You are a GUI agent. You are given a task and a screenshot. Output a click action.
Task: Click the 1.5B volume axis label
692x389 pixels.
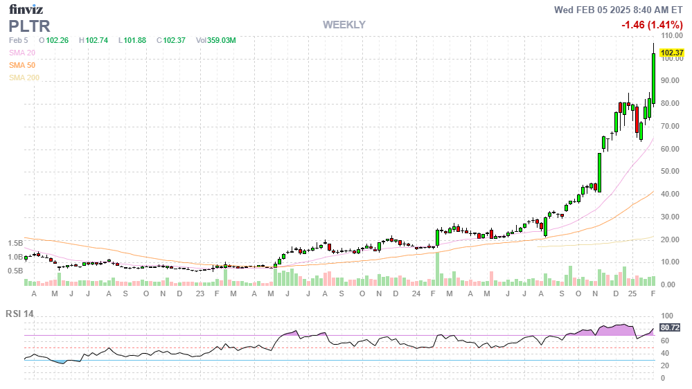[15, 244]
